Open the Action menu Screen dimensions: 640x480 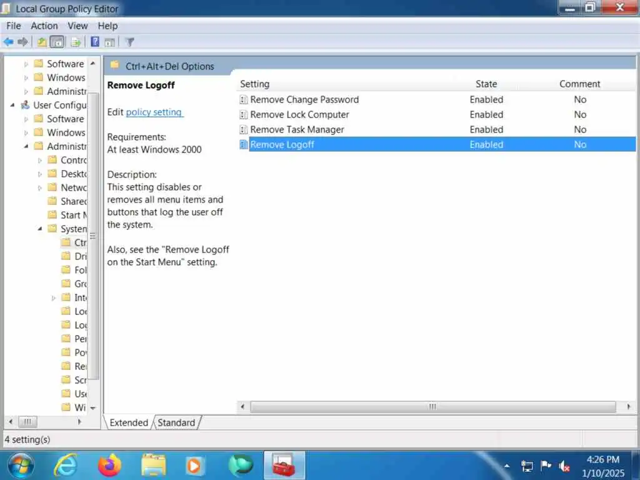pos(44,26)
